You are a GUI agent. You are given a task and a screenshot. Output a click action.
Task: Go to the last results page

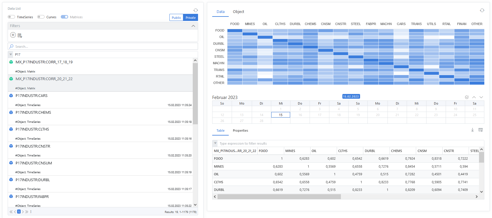[x=27, y=212]
